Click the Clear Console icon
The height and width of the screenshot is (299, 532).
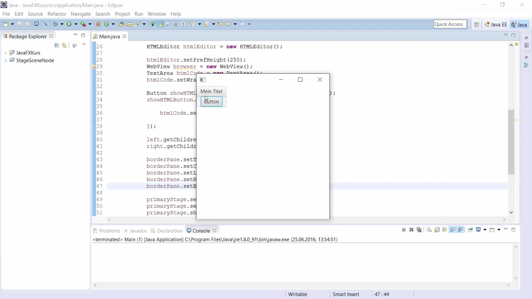(429, 230)
